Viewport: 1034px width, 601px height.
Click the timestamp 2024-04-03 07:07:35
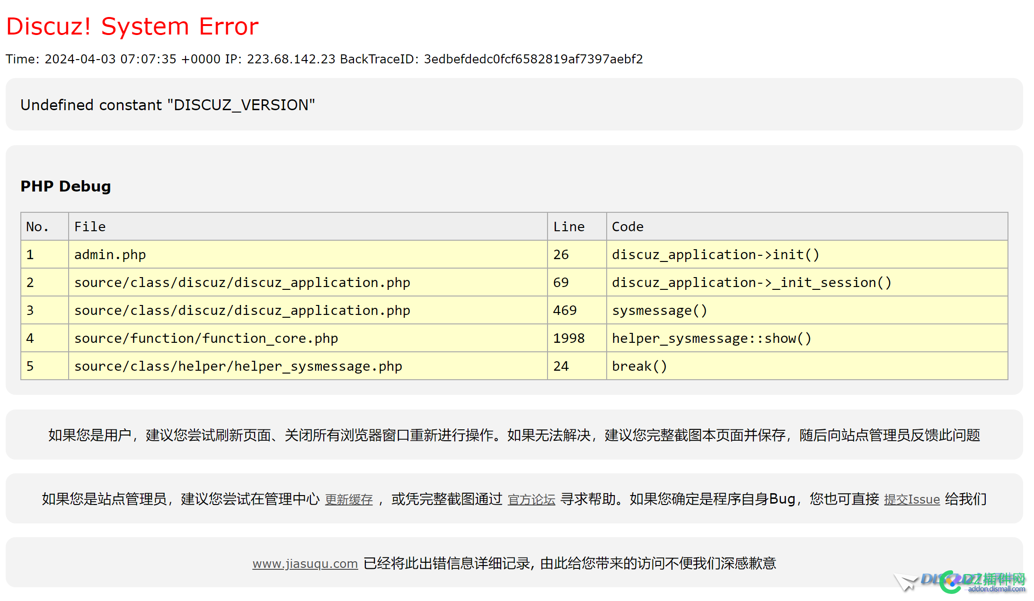110,59
